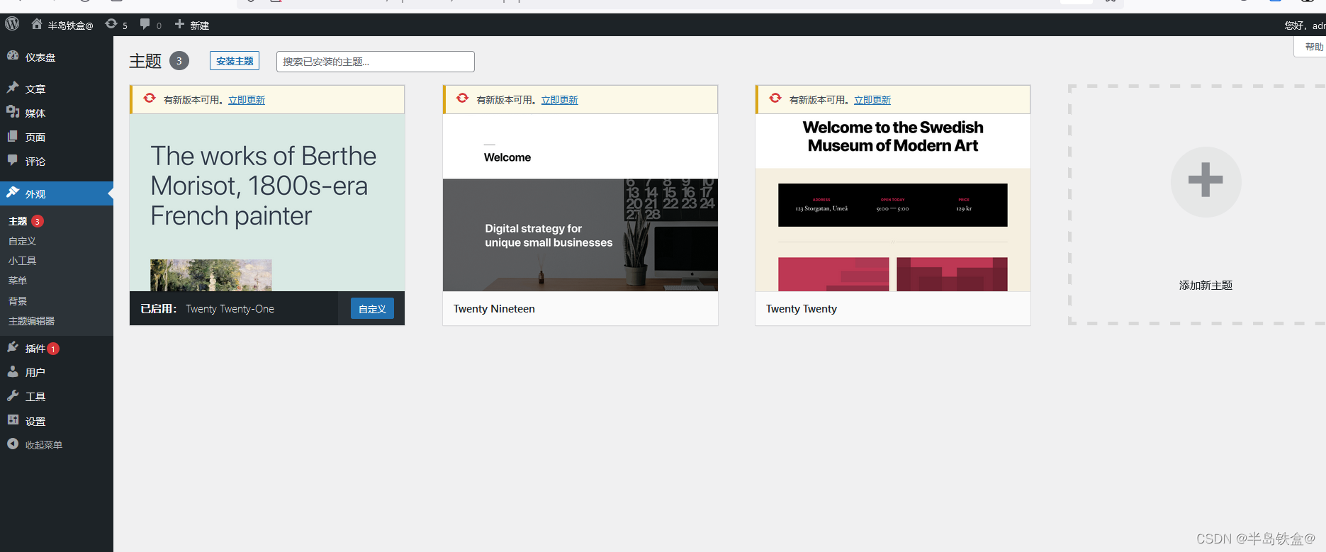Open 自定义 submenu item
This screenshot has width=1326, height=552.
22,241
